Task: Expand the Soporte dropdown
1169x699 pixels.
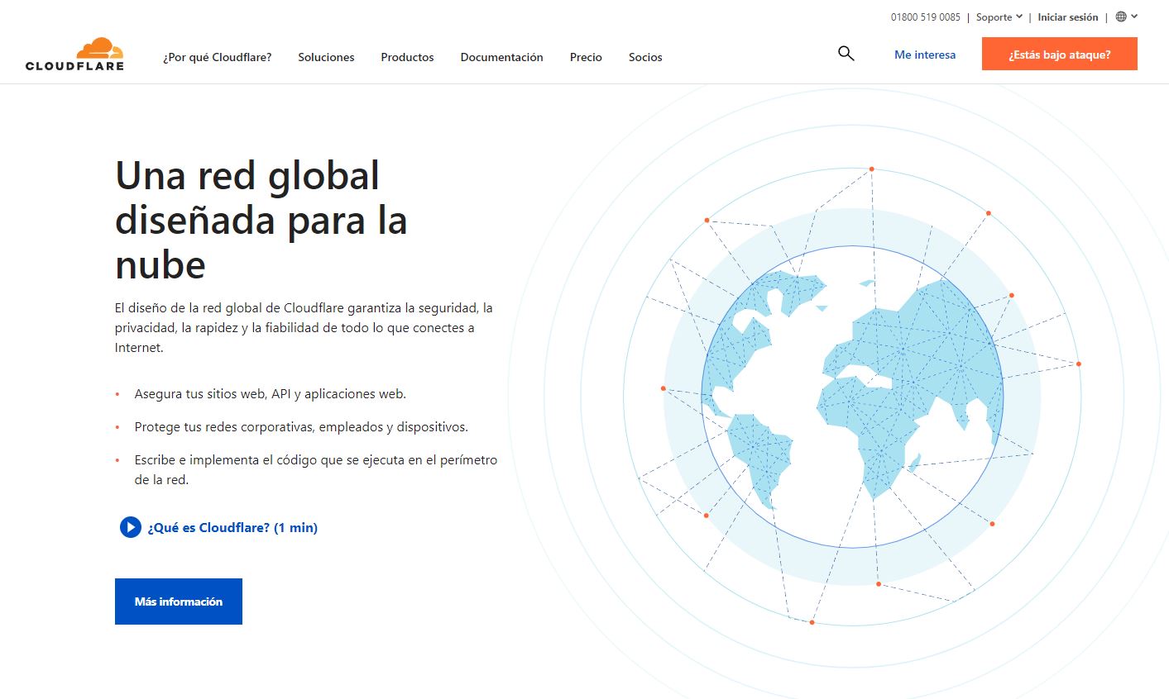Action: pos(999,17)
